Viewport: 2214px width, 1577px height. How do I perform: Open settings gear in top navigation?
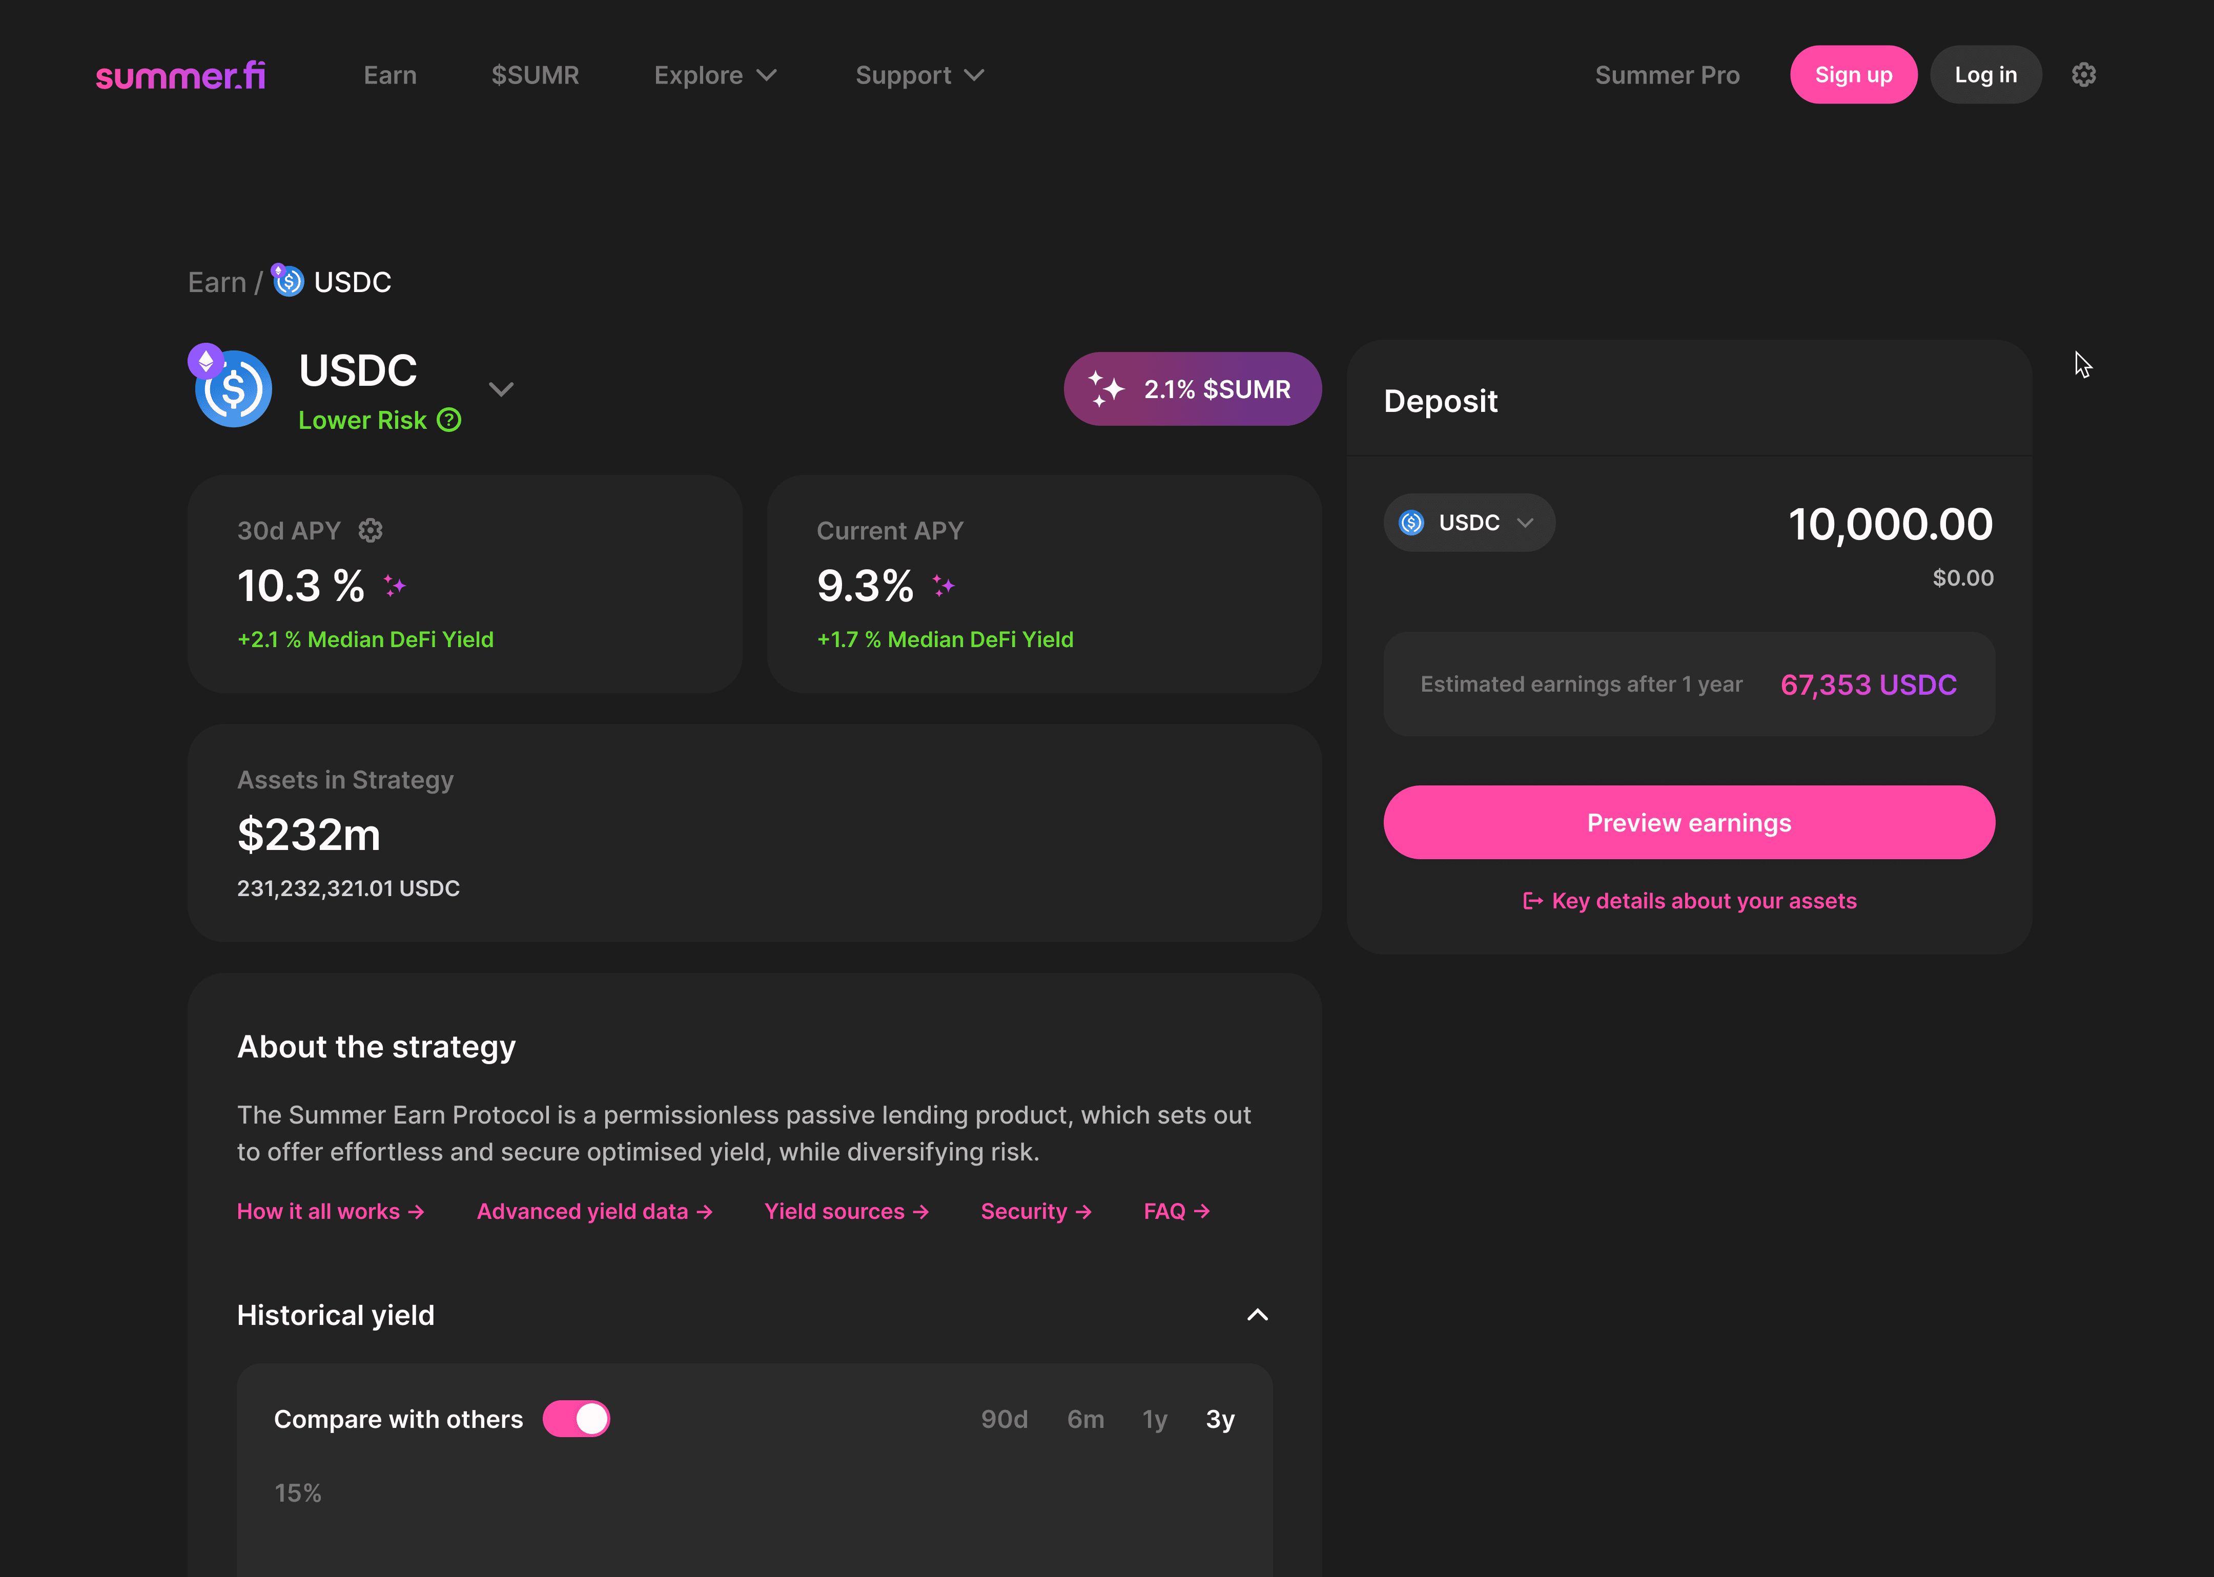[x=2083, y=75]
